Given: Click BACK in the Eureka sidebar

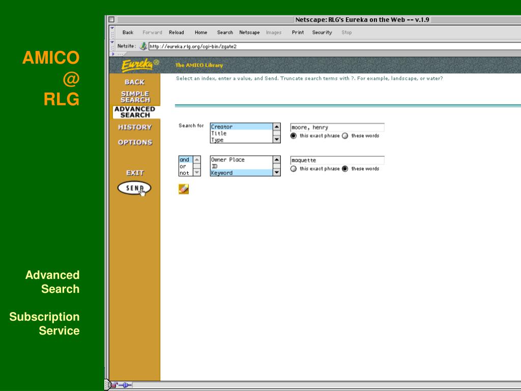Looking at the screenshot, I should 134,82.
